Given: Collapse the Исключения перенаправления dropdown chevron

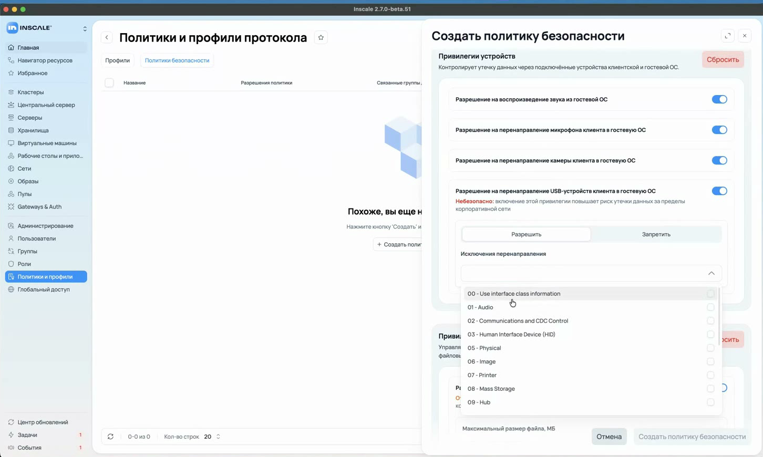Looking at the screenshot, I should 711,273.
